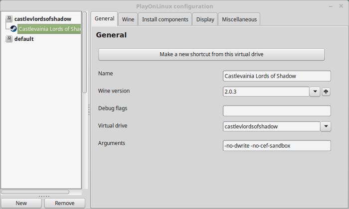Open the Install components tab
The width and height of the screenshot is (349, 209).
click(x=165, y=19)
